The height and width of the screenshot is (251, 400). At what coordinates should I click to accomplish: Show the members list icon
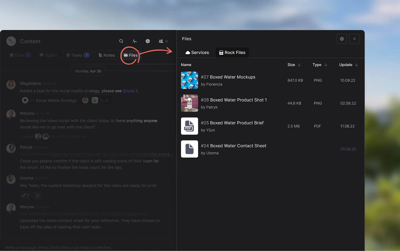click(161, 41)
